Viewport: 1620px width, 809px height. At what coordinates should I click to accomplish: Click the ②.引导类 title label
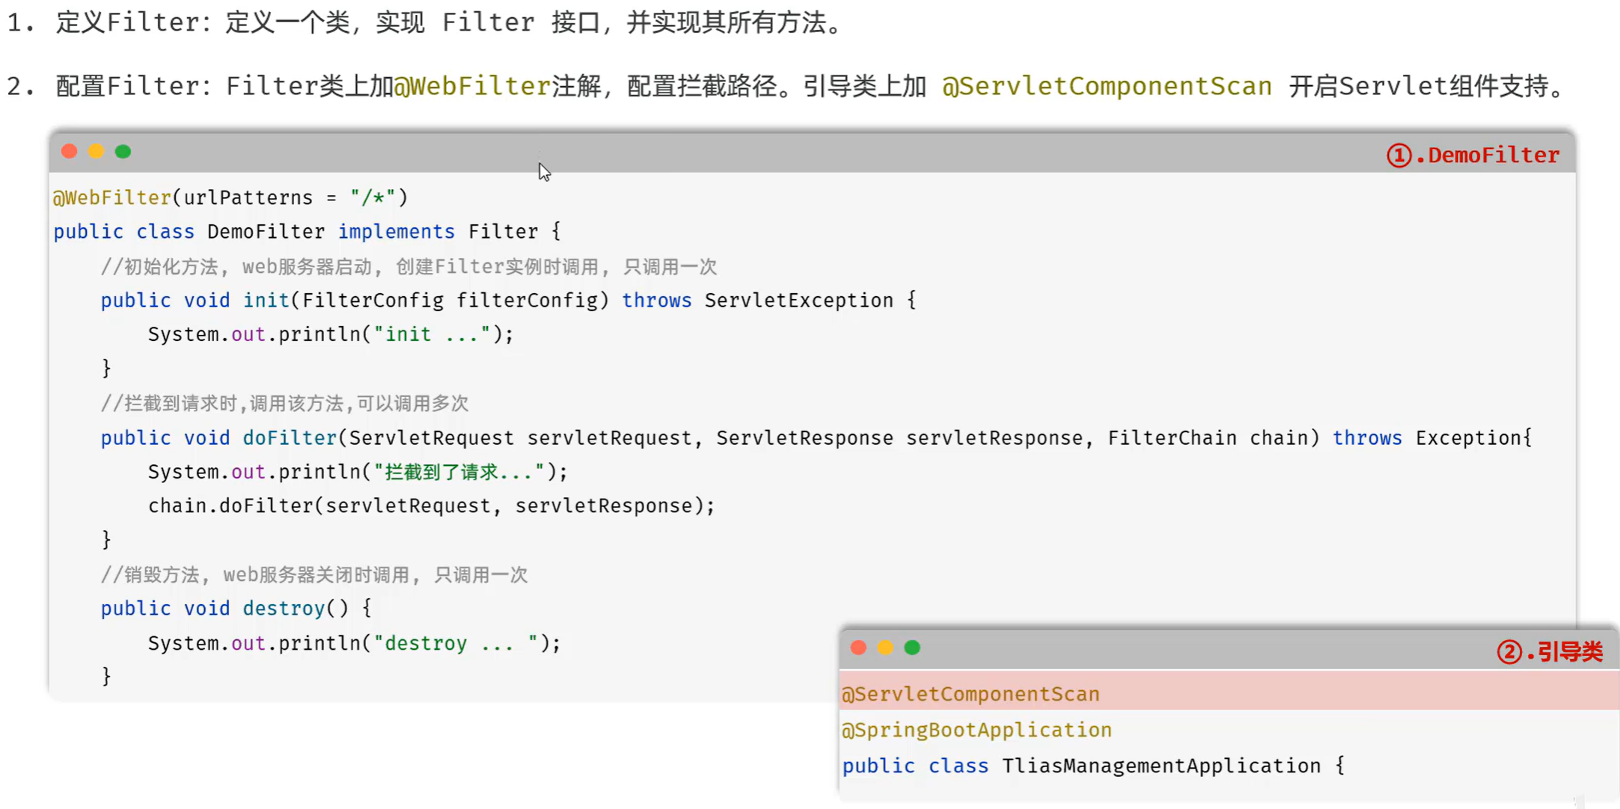tap(1550, 651)
